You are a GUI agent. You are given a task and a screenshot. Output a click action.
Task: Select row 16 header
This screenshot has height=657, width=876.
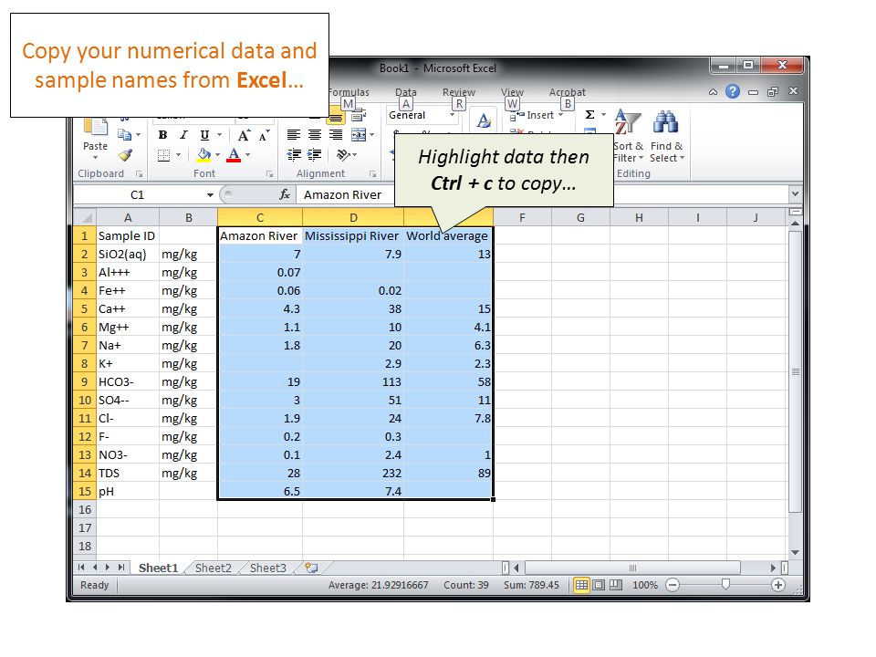point(84,509)
